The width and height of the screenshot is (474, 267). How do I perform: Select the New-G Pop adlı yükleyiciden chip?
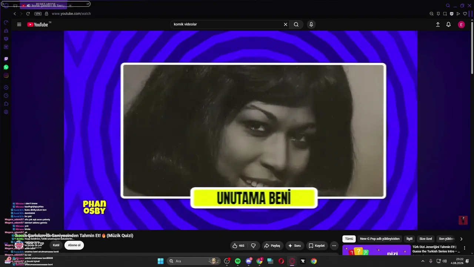pos(380,239)
